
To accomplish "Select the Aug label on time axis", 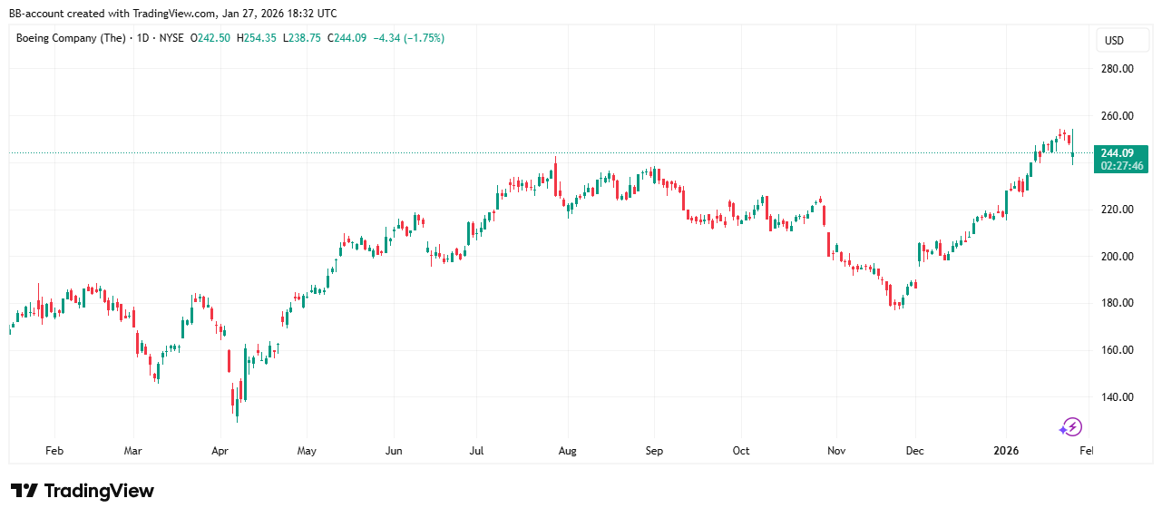I will click(567, 451).
